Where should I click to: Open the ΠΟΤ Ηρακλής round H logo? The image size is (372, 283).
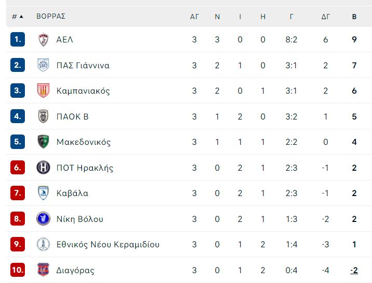coord(43,167)
